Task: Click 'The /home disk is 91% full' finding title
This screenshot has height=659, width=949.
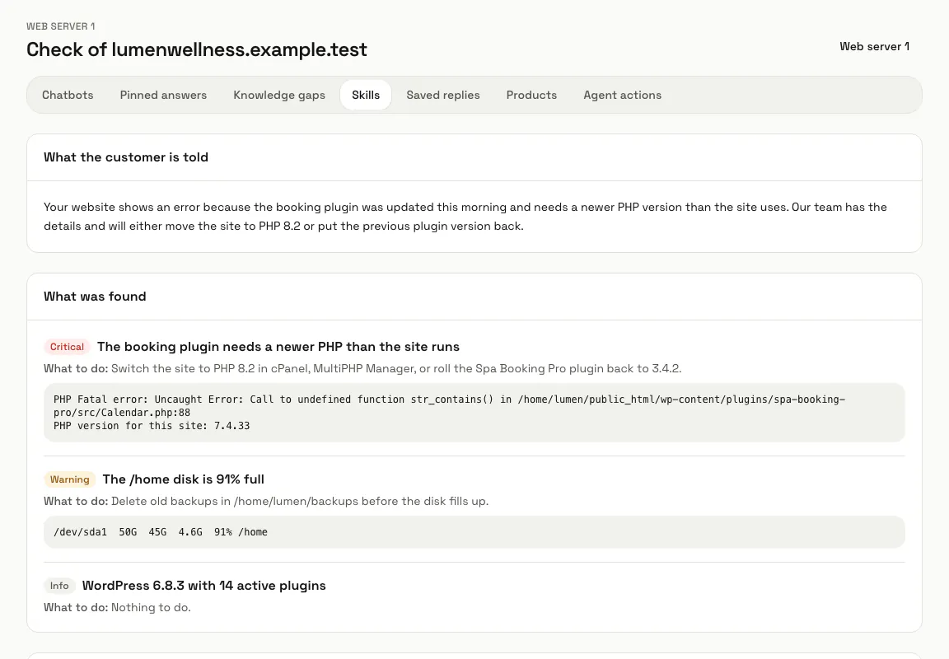Action: 184,479
